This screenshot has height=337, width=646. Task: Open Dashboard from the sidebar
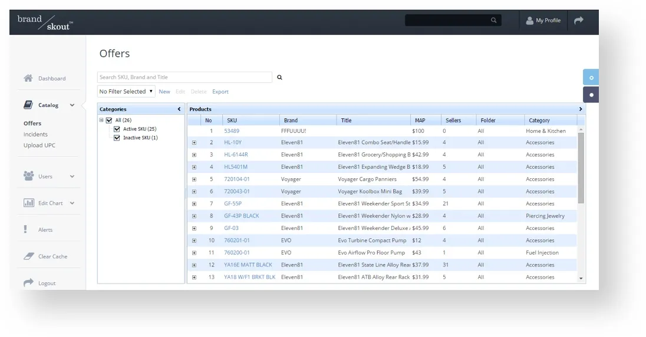tap(52, 78)
